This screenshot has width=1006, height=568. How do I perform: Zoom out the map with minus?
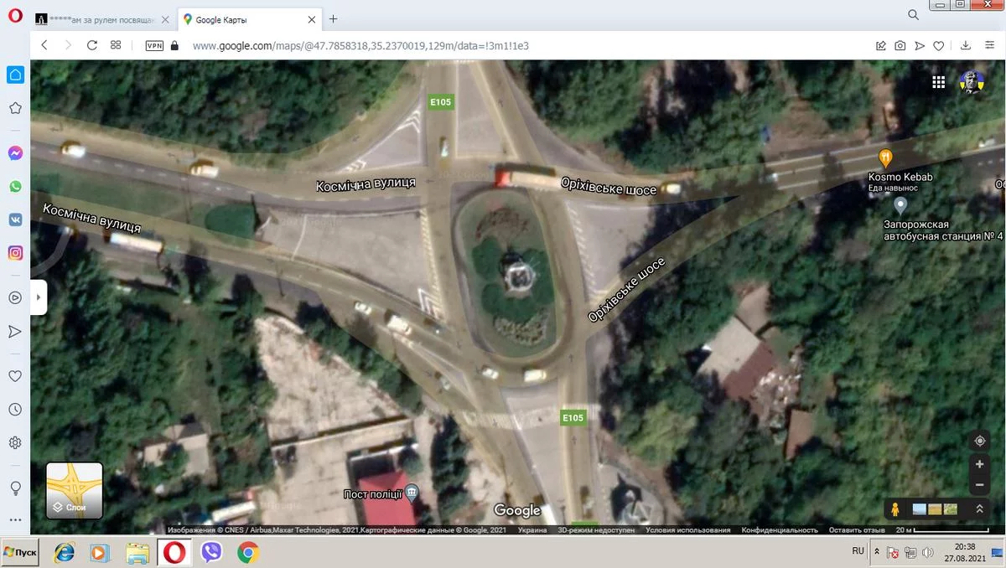tap(979, 485)
